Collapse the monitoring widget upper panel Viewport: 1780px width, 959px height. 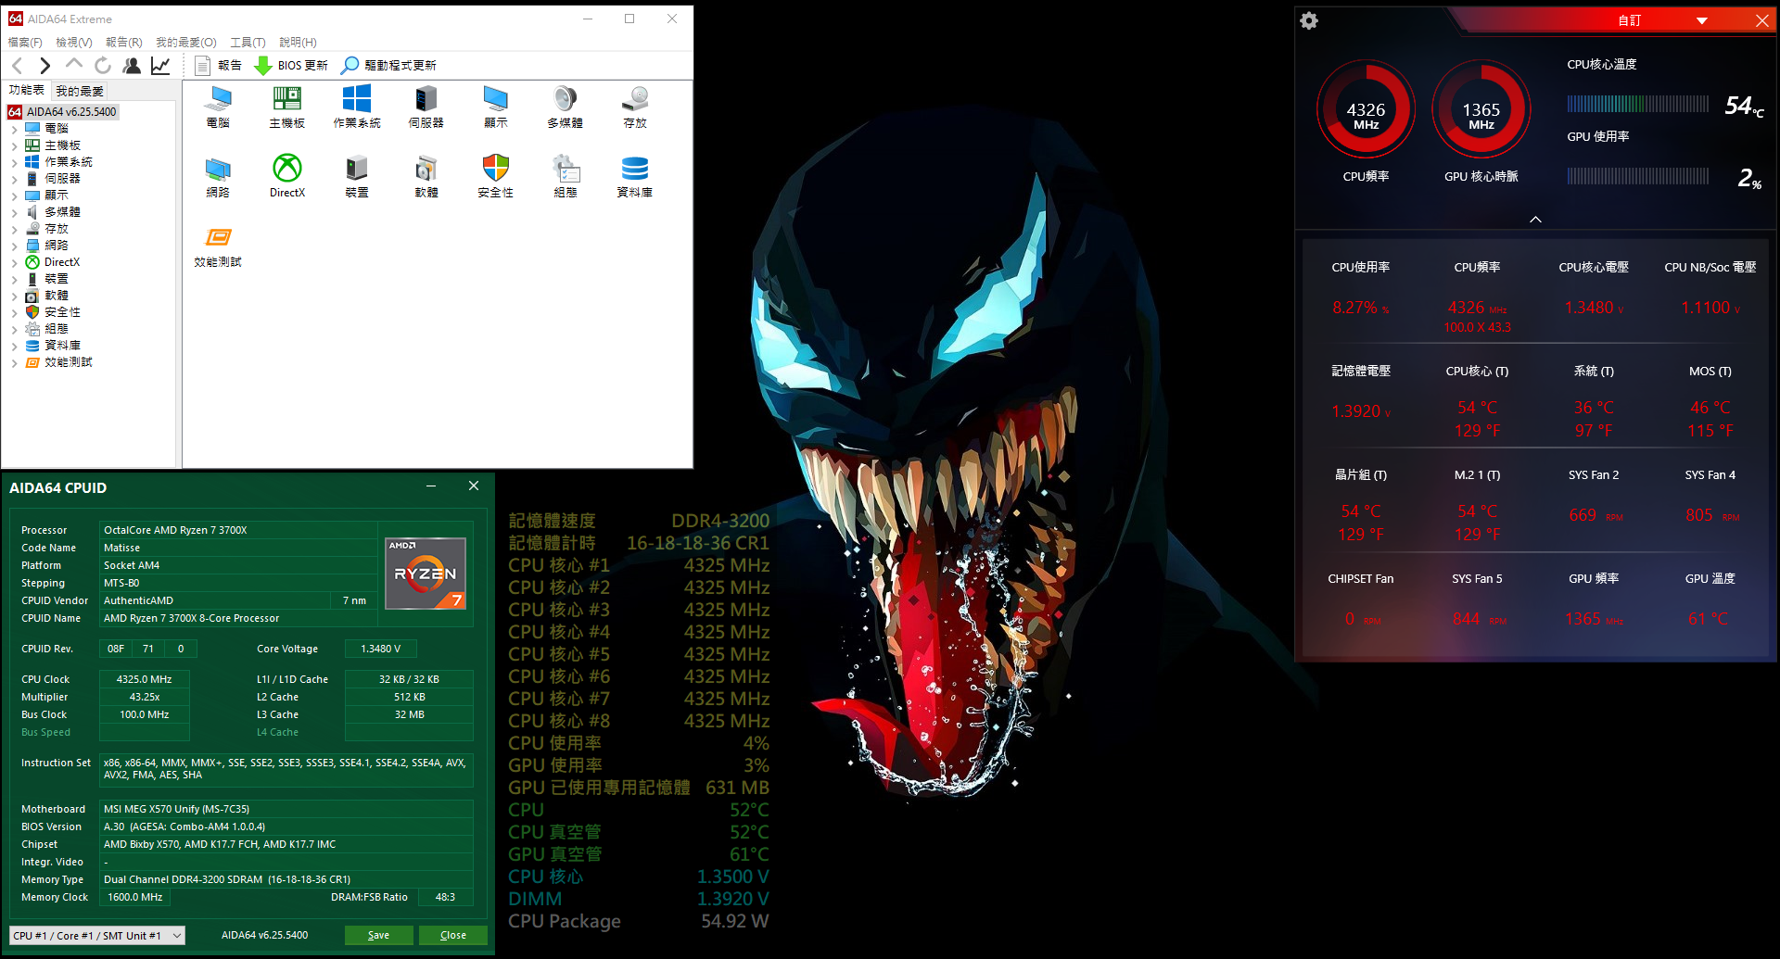pos(1535,220)
